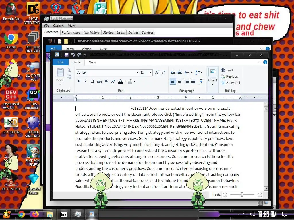The width and height of the screenshot is (294, 220).
Task: Open Task Manager Startup tab
Action: point(108,32)
